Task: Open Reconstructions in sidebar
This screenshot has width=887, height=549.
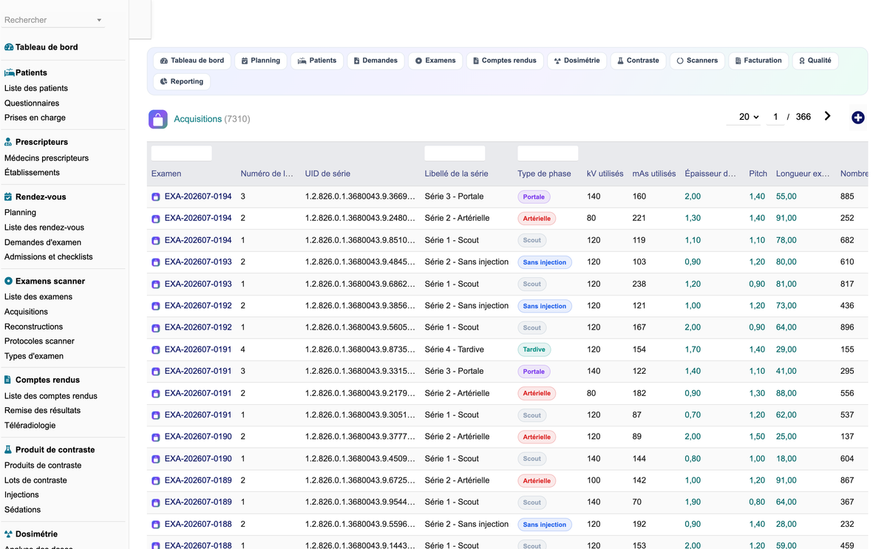Action: 34,327
